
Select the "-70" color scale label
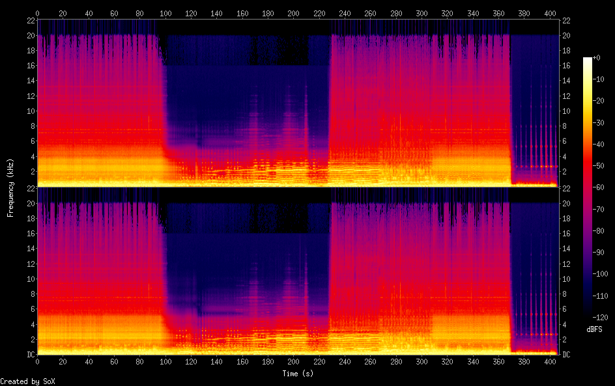pos(598,209)
